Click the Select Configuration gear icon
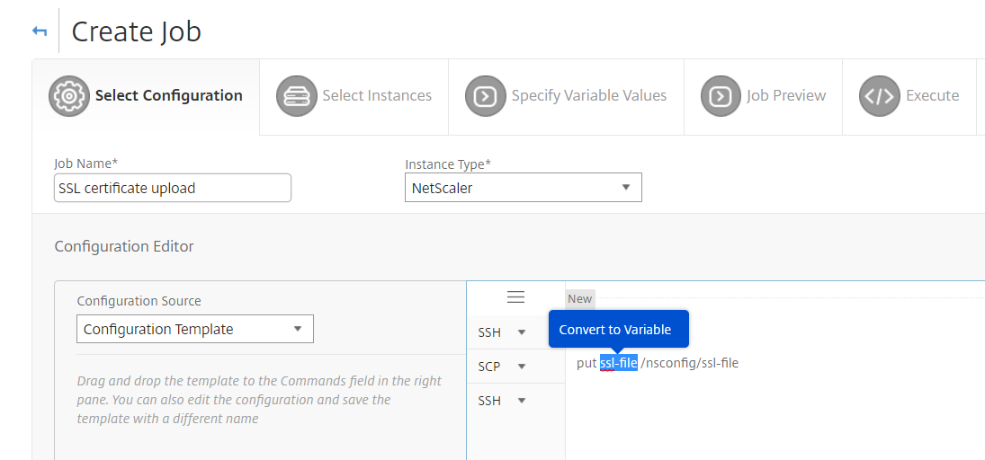 [69, 96]
